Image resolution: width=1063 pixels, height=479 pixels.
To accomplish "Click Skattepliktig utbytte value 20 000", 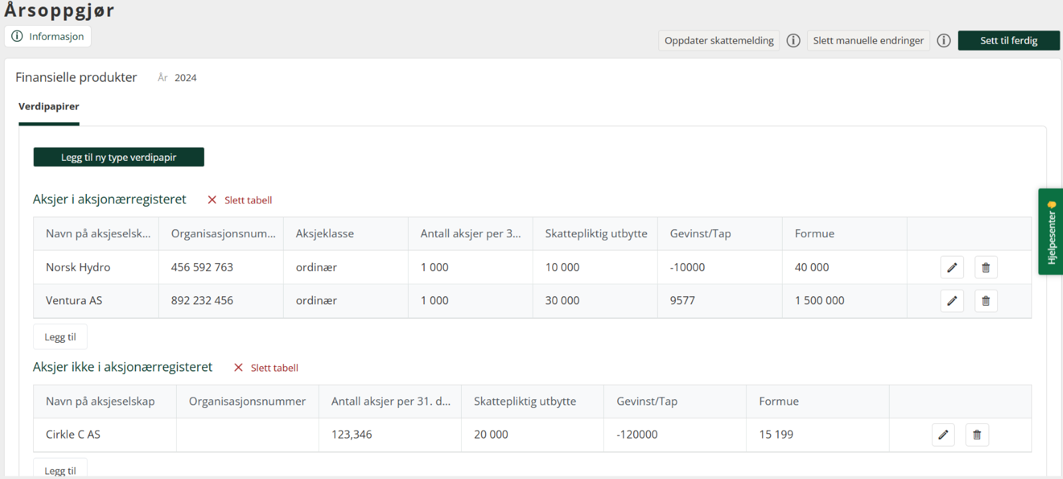I will coord(491,434).
